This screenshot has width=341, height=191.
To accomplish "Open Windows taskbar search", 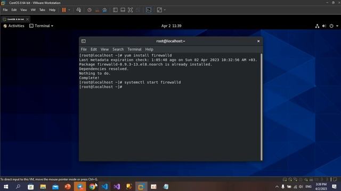I will (18, 186).
